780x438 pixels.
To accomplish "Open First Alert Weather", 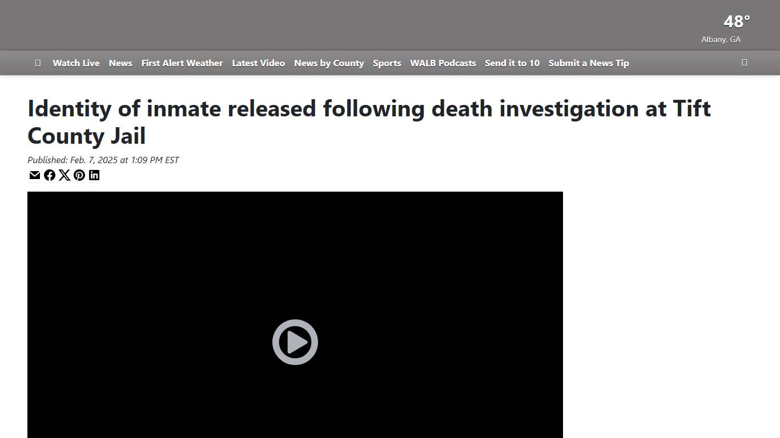I will (x=182, y=63).
